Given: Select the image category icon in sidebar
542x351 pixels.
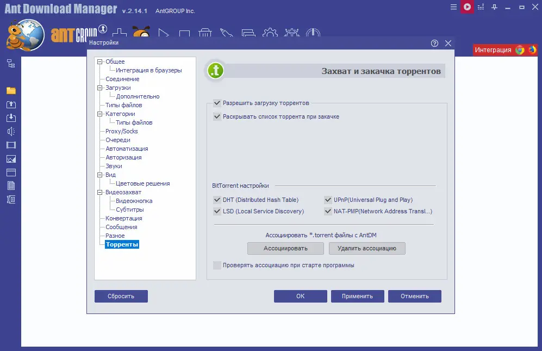Looking at the screenshot, I should 11,159.
